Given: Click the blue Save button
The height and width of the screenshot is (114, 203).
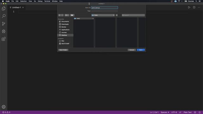Looking at the screenshot, I should coord(141,50).
